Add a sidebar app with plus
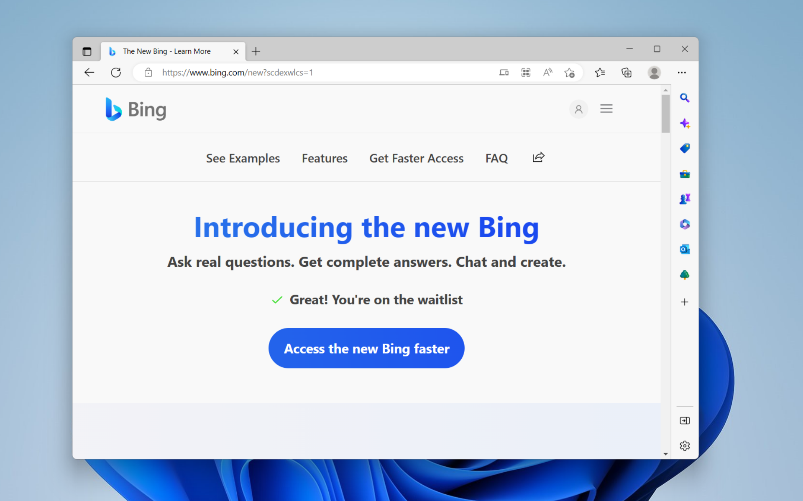Image resolution: width=803 pixels, height=501 pixels. coord(685,302)
